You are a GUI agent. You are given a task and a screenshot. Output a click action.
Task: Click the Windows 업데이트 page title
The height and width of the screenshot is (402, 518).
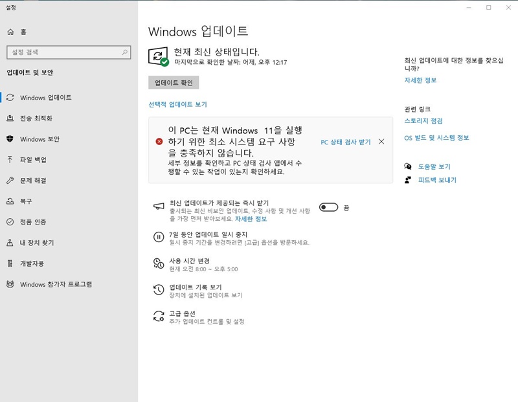(198, 31)
